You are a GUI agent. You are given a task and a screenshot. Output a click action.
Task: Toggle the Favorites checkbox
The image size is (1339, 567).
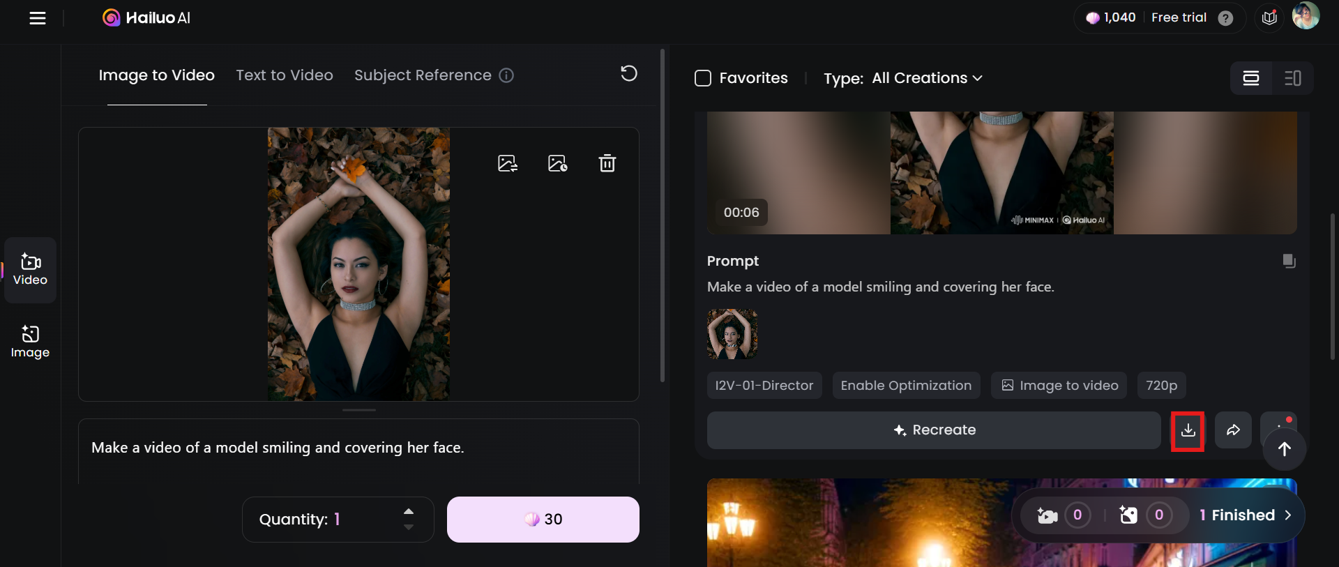[x=703, y=78]
